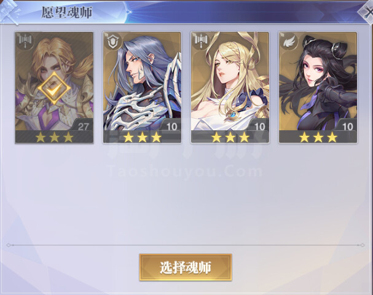Click the three-star rating on the selected card
Screen dimensions: 373x295
[54, 137]
